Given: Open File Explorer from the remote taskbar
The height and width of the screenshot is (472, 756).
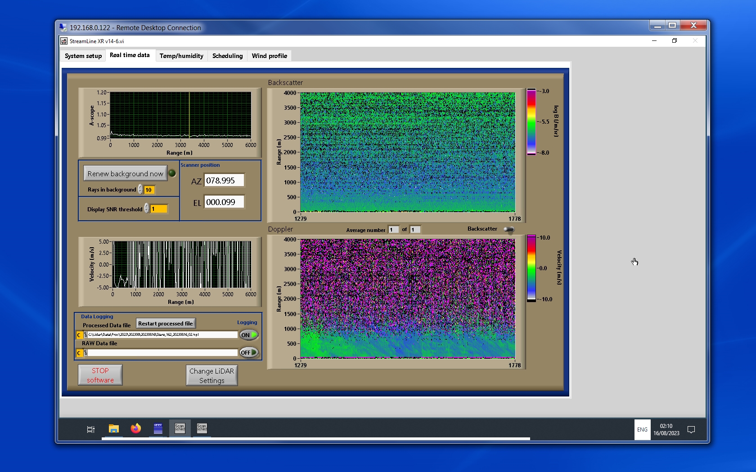Looking at the screenshot, I should (113, 429).
